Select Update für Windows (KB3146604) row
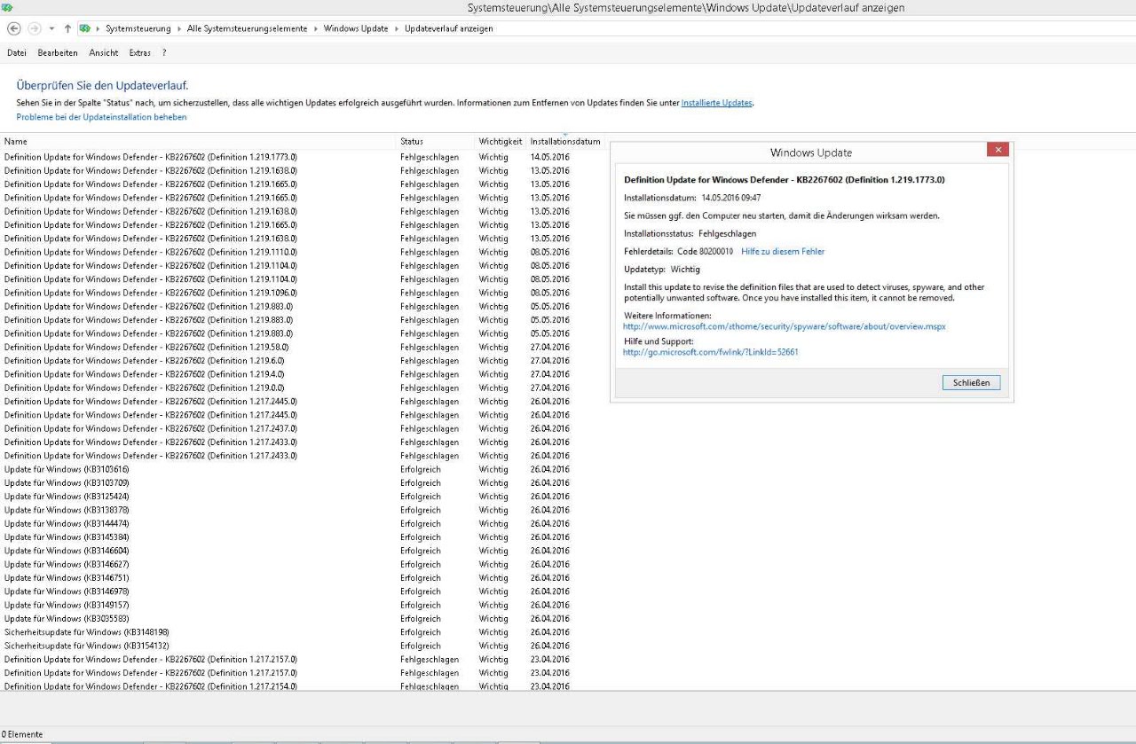The image size is (1136, 744). coord(287,551)
